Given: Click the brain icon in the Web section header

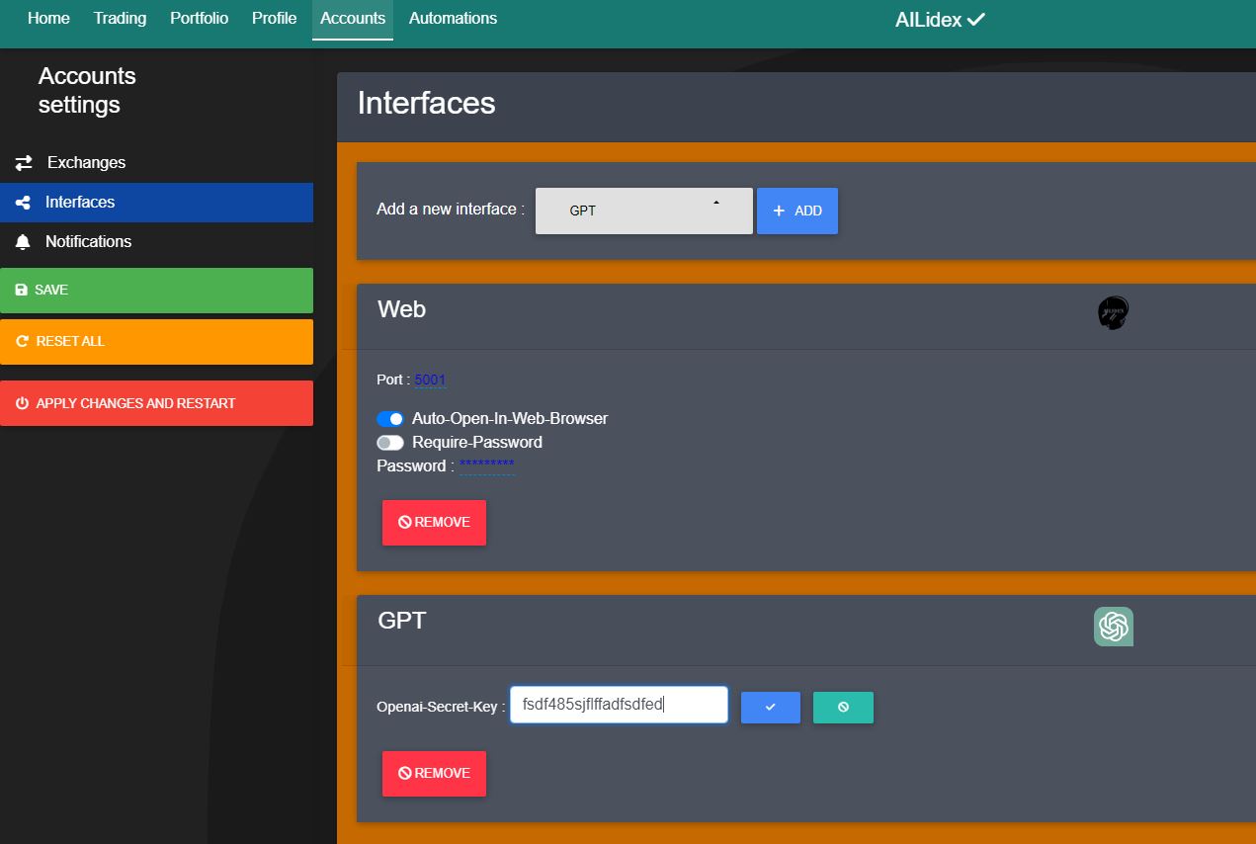Looking at the screenshot, I should pyautogui.click(x=1112, y=311).
